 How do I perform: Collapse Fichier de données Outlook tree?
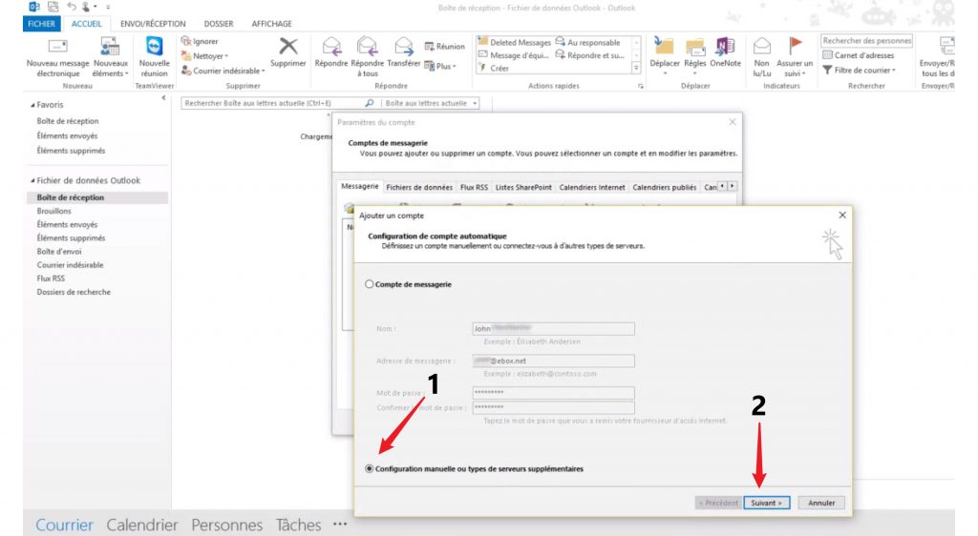point(32,180)
